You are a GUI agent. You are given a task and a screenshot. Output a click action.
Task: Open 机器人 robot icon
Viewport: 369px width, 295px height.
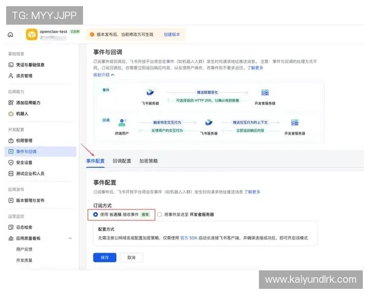coord(11,114)
